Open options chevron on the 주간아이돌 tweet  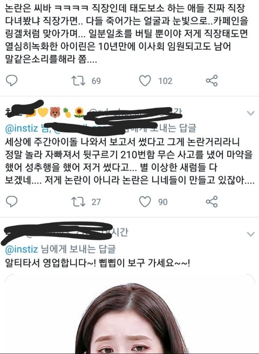point(251,113)
